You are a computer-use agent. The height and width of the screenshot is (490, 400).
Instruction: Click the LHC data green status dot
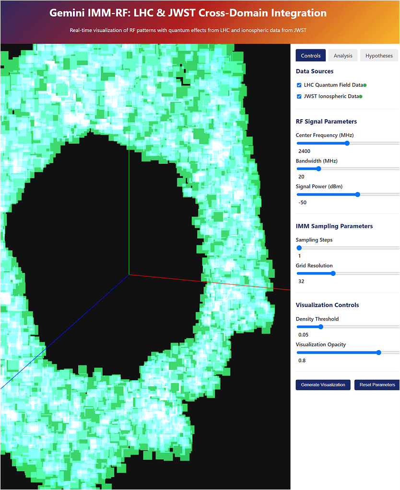[365, 85]
